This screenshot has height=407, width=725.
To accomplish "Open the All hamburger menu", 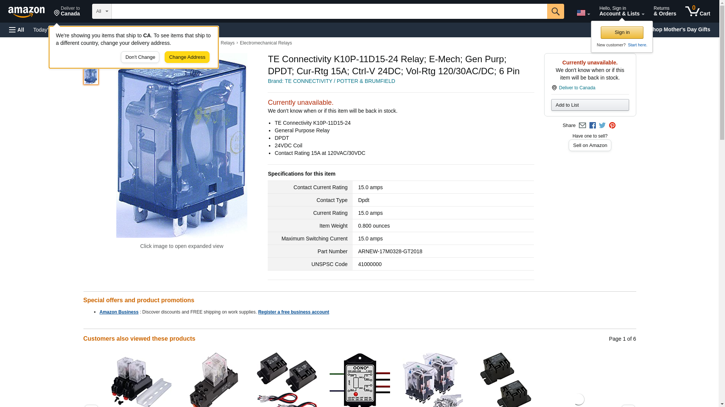I will tap(17, 30).
